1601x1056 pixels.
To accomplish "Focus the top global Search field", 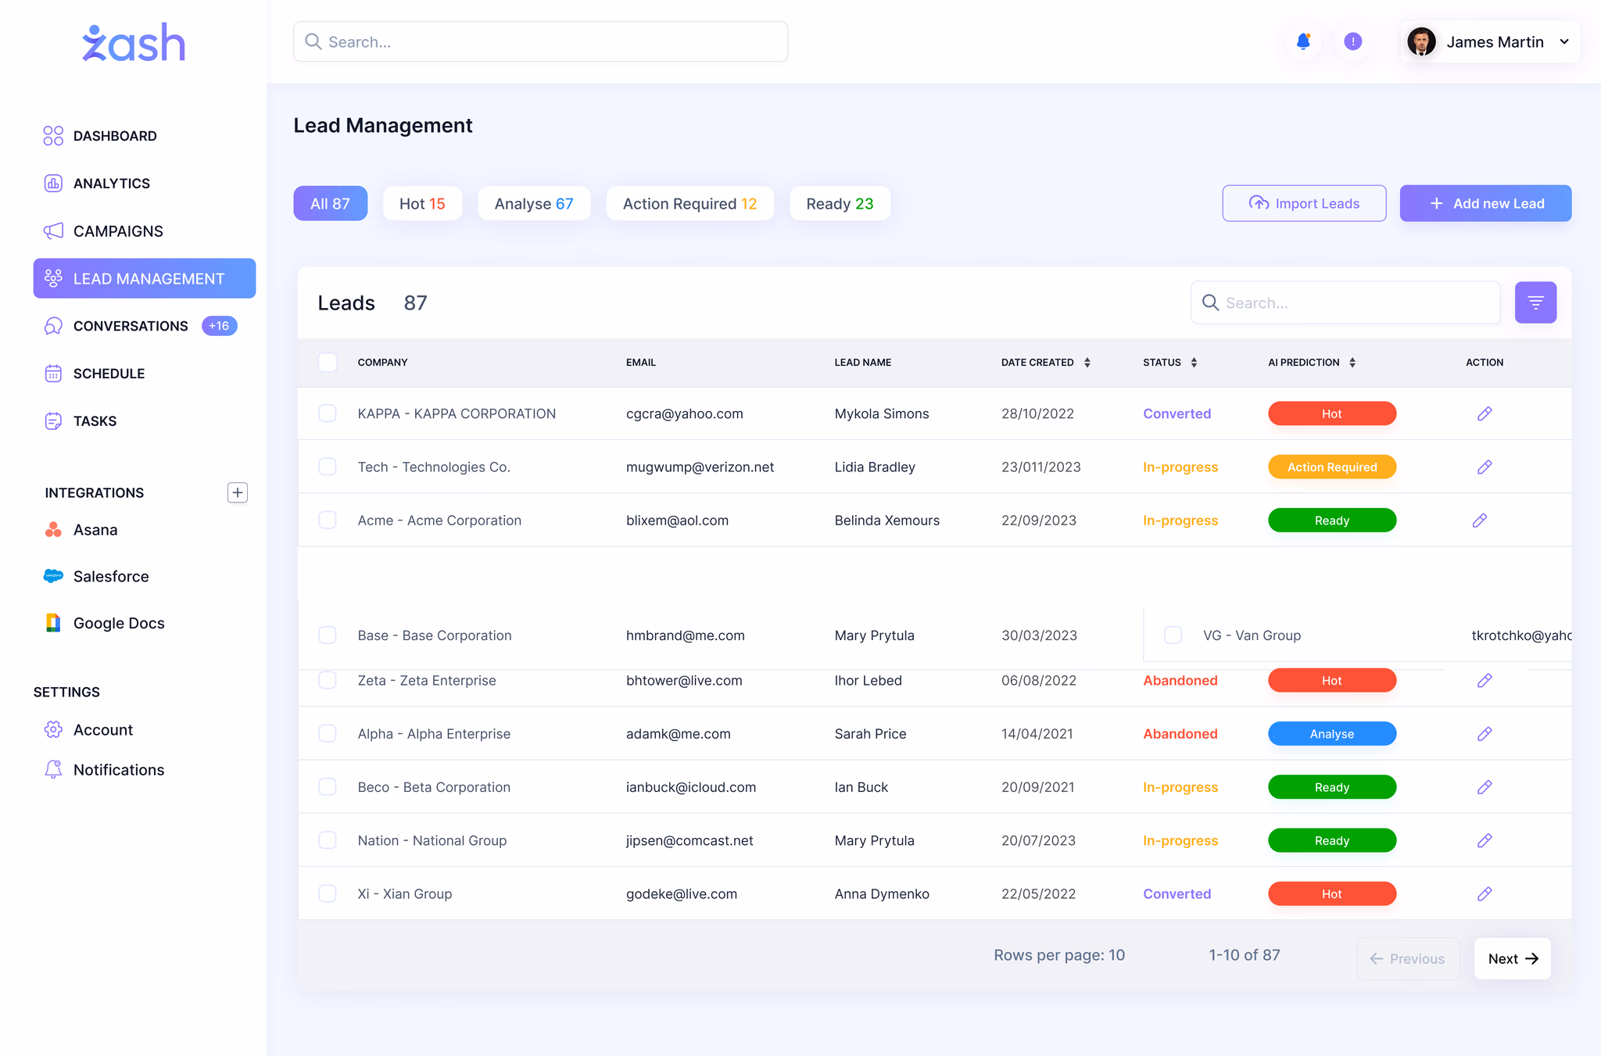I will (540, 41).
